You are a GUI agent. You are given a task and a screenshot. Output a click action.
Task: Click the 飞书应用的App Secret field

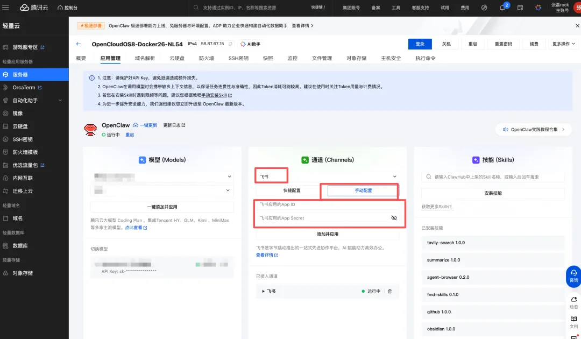[x=322, y=218]
